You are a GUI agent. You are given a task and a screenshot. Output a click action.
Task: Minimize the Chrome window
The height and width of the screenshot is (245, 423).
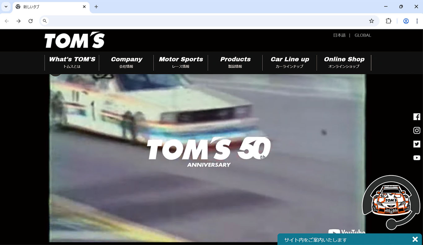coord(386,7)
